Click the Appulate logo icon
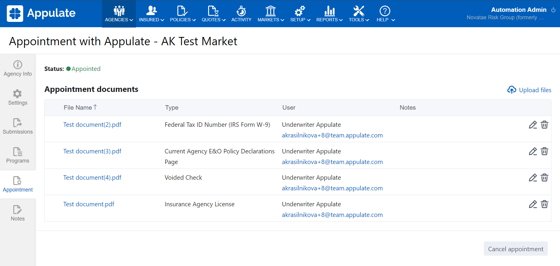This screenshot has width=560, height=266. pos(15,14)
